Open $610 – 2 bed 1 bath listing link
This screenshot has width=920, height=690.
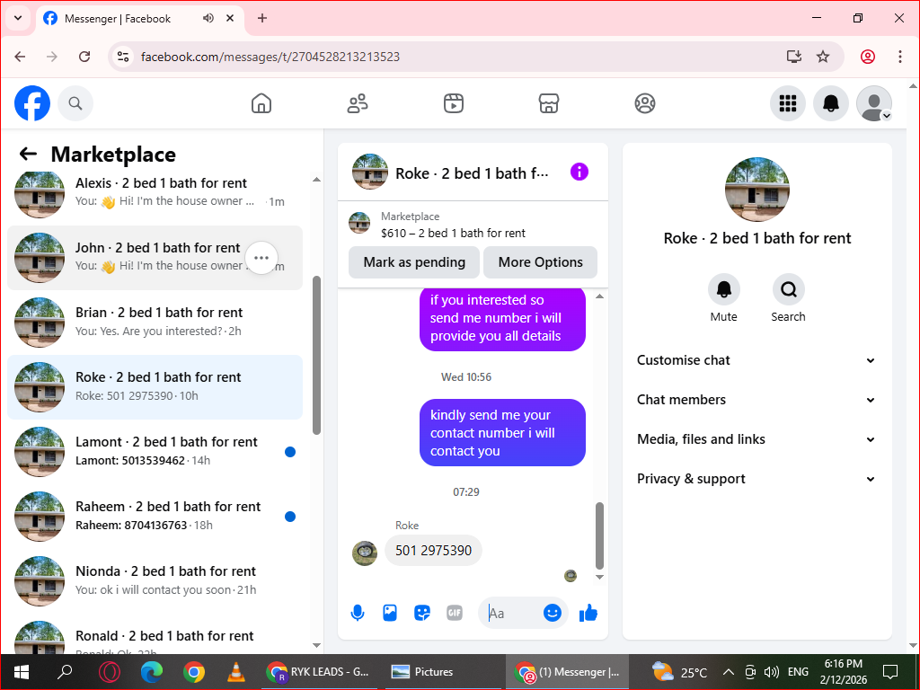[x=453, y=233]
